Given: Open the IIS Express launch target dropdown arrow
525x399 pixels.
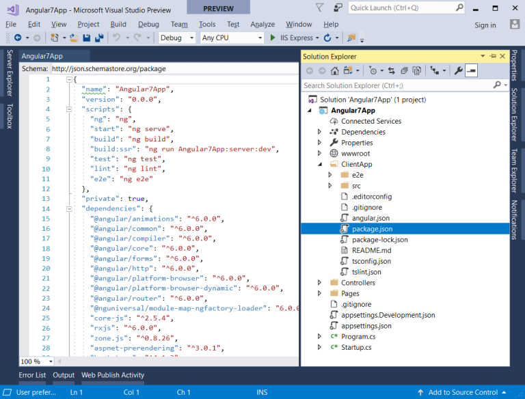Looking at the screenshot, I should pos(317,38).
